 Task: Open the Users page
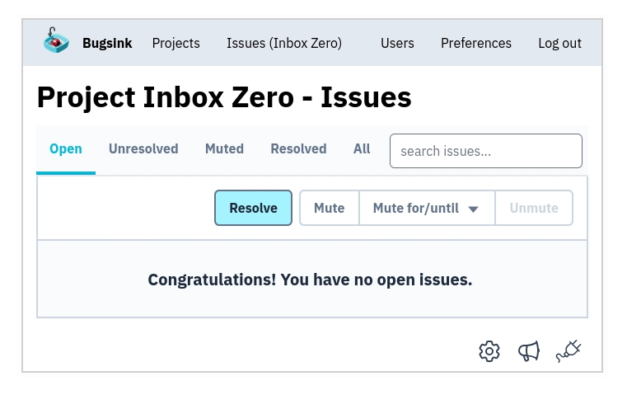point(397,43)
